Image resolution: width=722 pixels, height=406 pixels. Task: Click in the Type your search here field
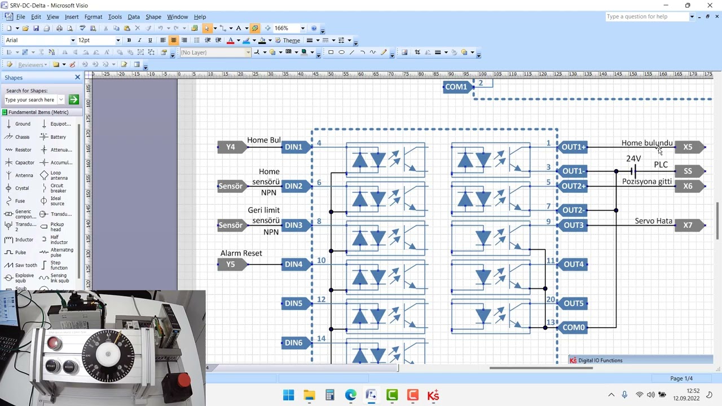pyautogui.click(x=30, y=100)
